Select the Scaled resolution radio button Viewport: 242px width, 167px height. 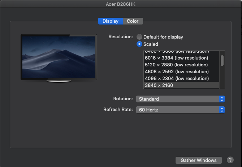[139, 44]
